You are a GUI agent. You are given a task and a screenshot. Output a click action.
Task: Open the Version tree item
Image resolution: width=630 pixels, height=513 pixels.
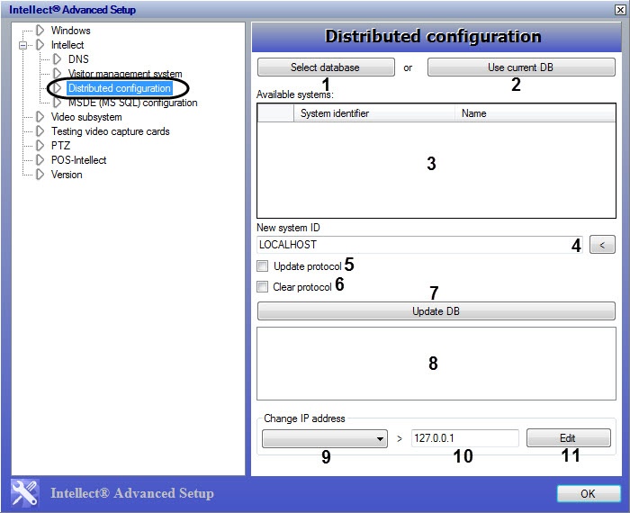click(67, 175)
